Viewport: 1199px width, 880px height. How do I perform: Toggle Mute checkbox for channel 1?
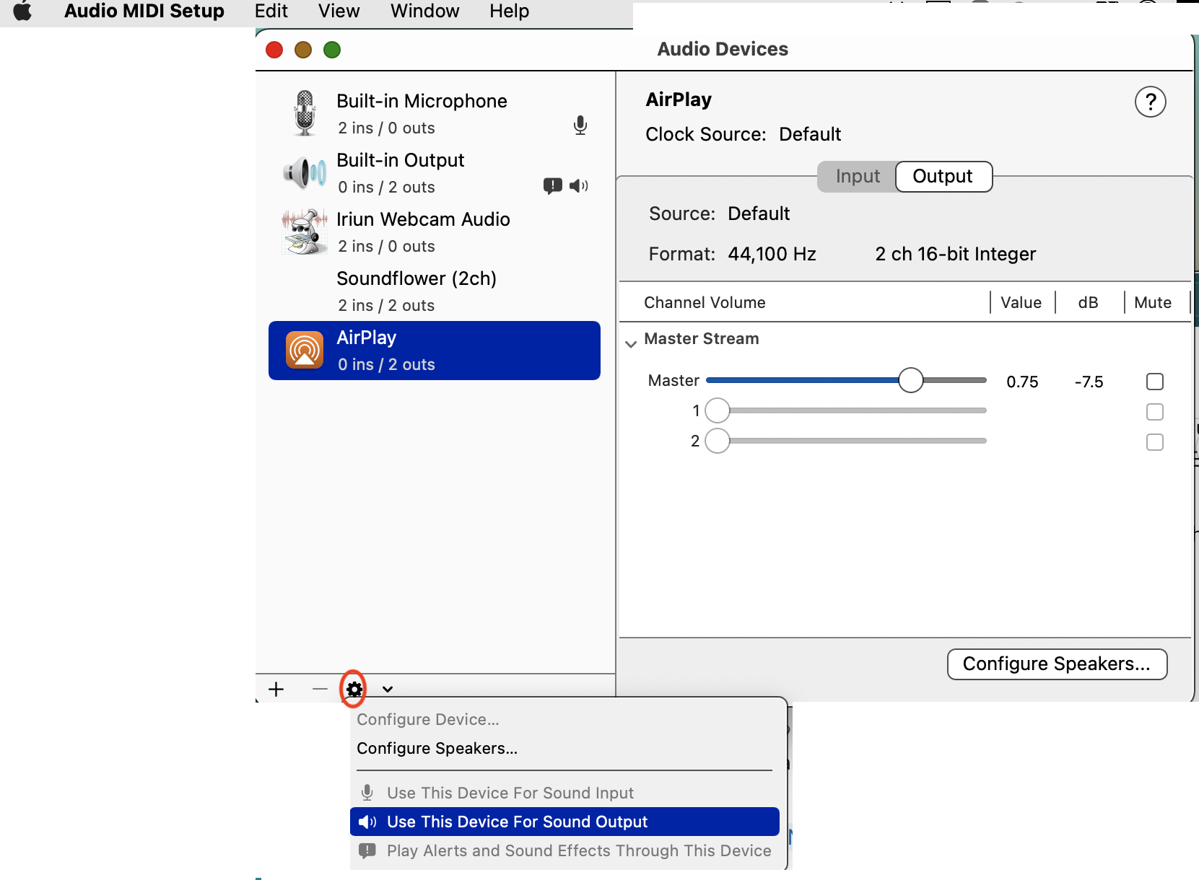[1155, 412]
